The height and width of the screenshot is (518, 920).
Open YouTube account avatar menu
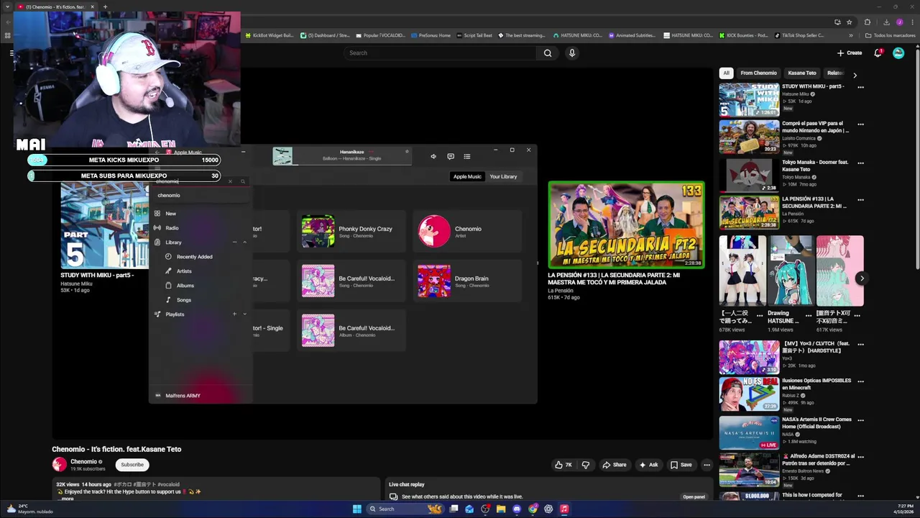(x=898, y=53)
